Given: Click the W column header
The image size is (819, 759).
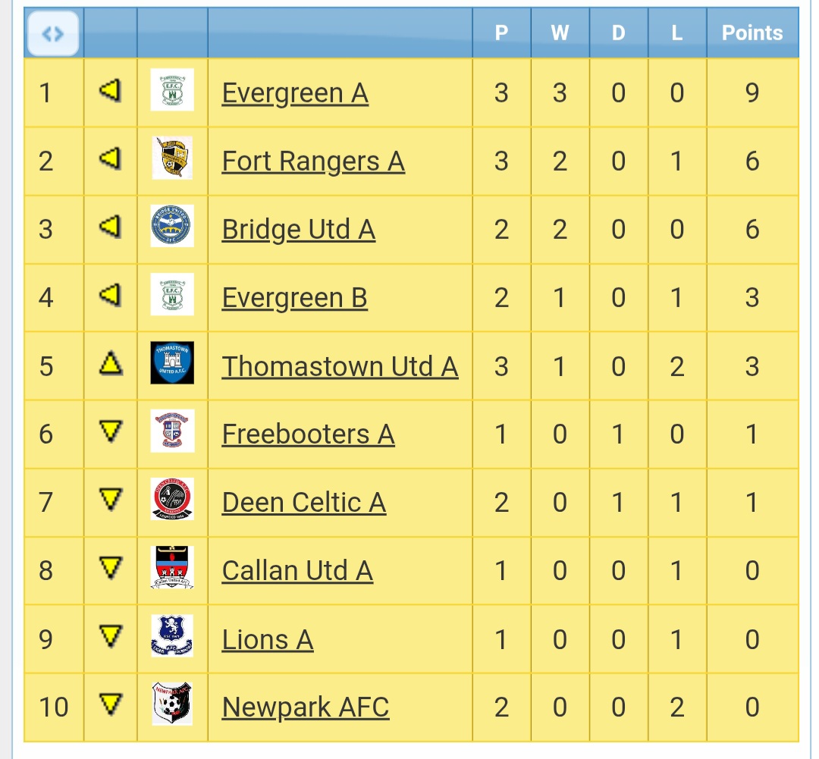Looking at the screenshot, I should (560, 33).
